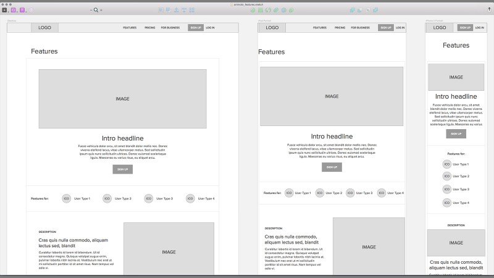Image resolution: width=494 pixels, height=278 pixels.
Task: Click header SIGN UP button in iPad artboard
Action: coord(386,28)
